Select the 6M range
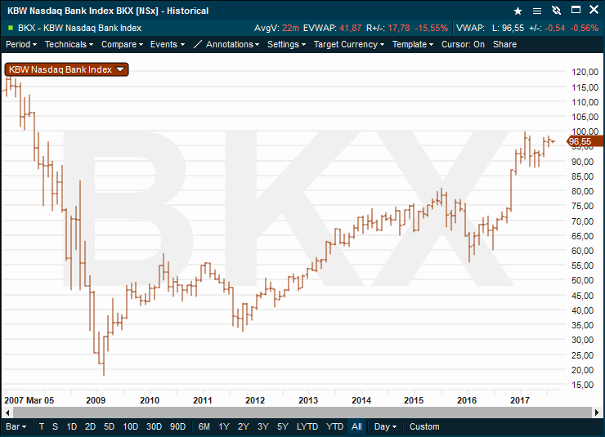This screenshot has height=437, width=605. [204, 426]
